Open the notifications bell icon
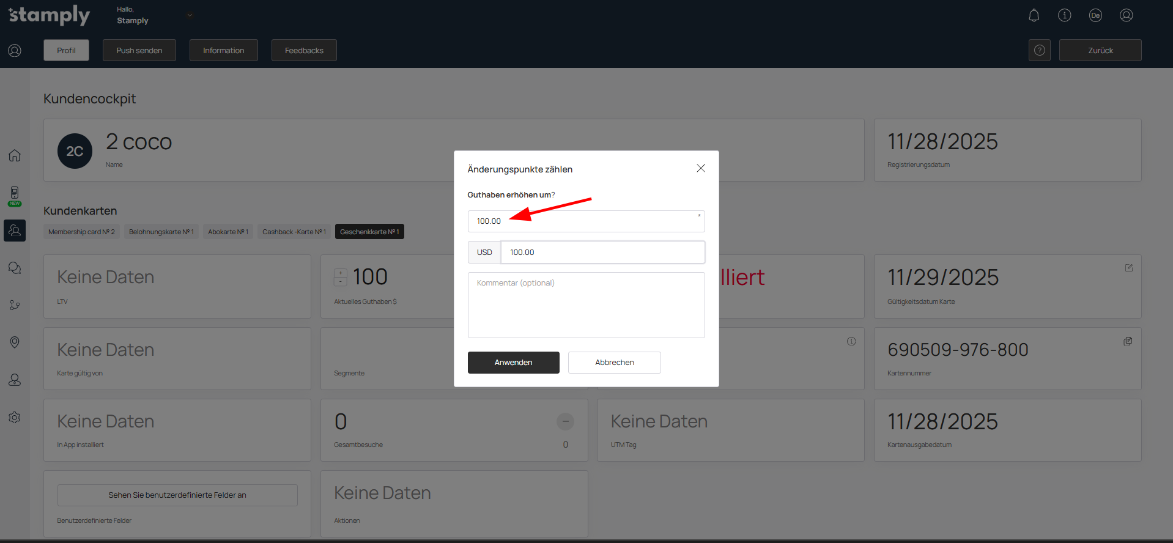Screen dimensions: 1173x543 [1034, 15]
